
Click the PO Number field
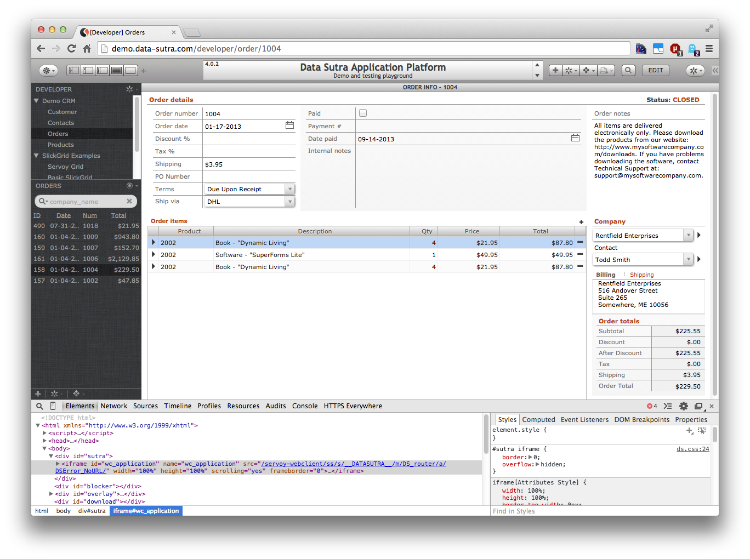tap(249, 176)
